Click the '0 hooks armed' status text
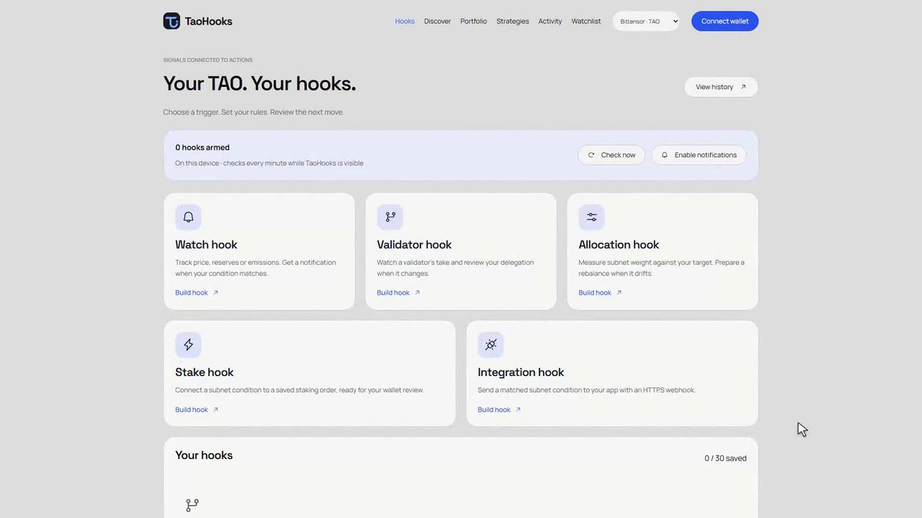 point(202,147)
